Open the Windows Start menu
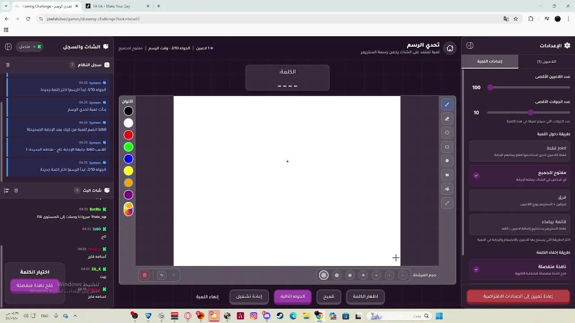The height and width of the screenshot is (323, 575). (439, 316)
